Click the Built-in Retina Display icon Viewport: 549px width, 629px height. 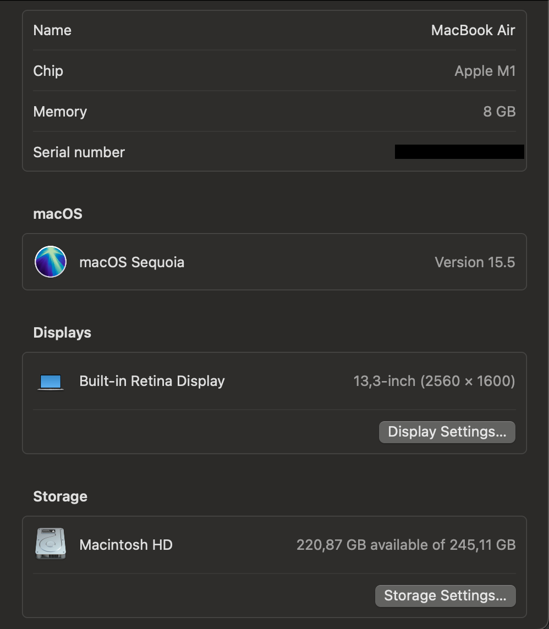tap(50, 381)
